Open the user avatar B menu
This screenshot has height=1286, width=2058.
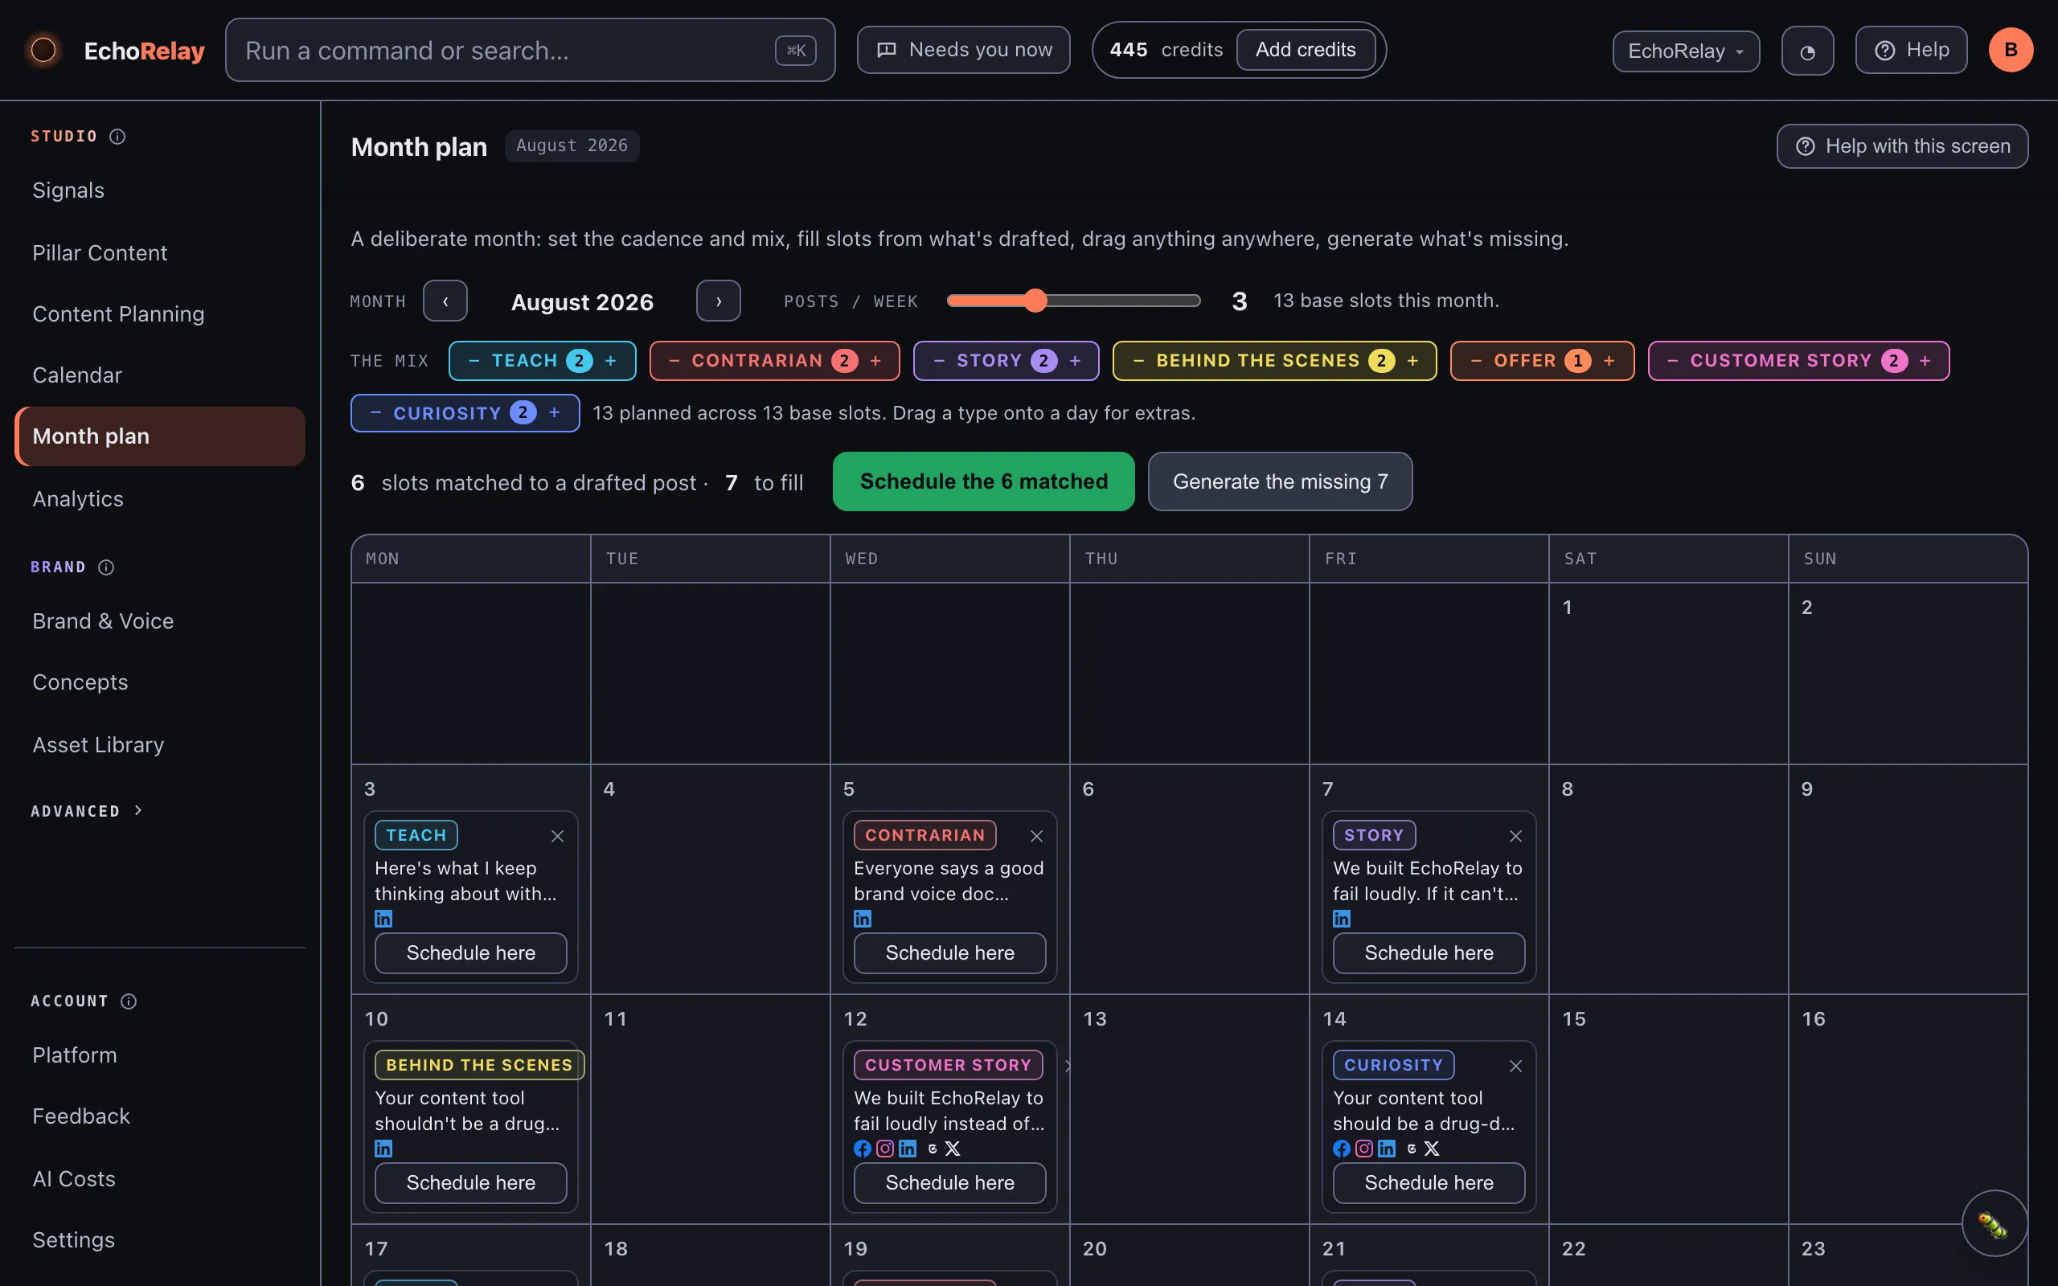click(2011, 49)
